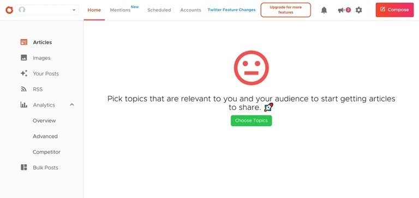Click Upgrade for more features
The height and width of the screenshot is (198, 419).
pyautogui.click(x=286, y=10)
